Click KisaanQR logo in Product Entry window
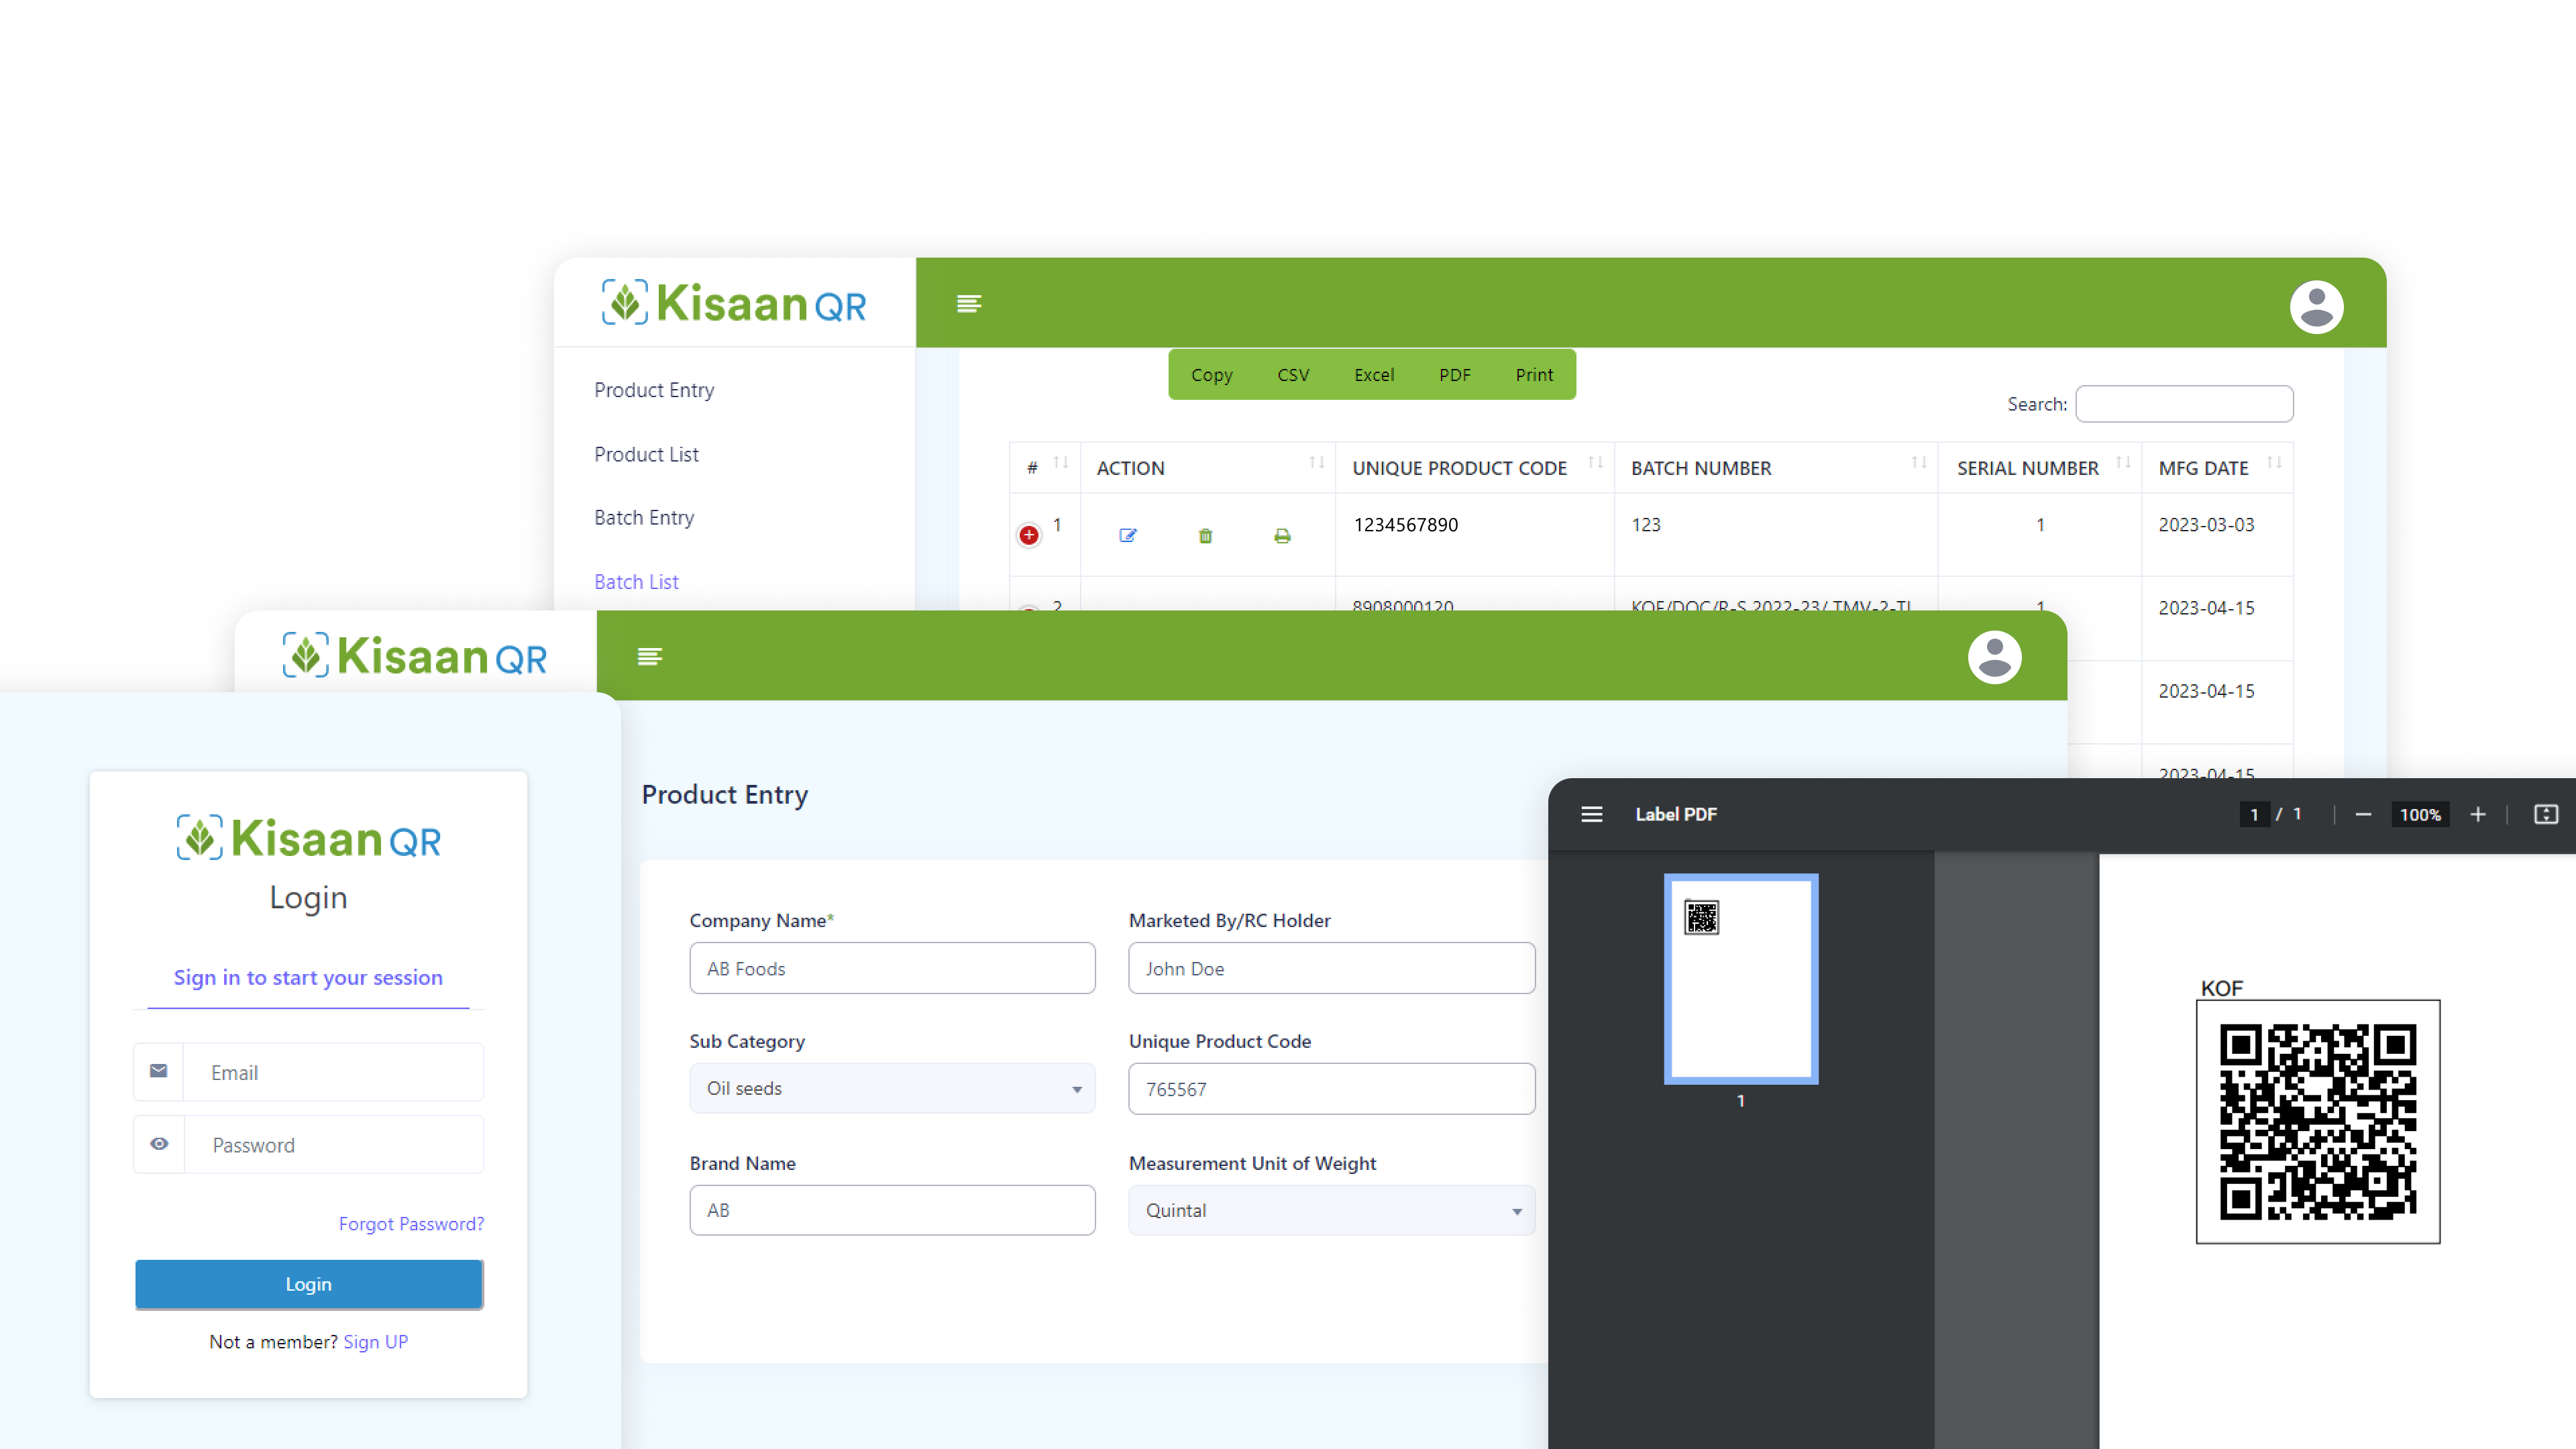Image resolution: width=2576 pixels, height=1449 pixels. pos(414,656)
